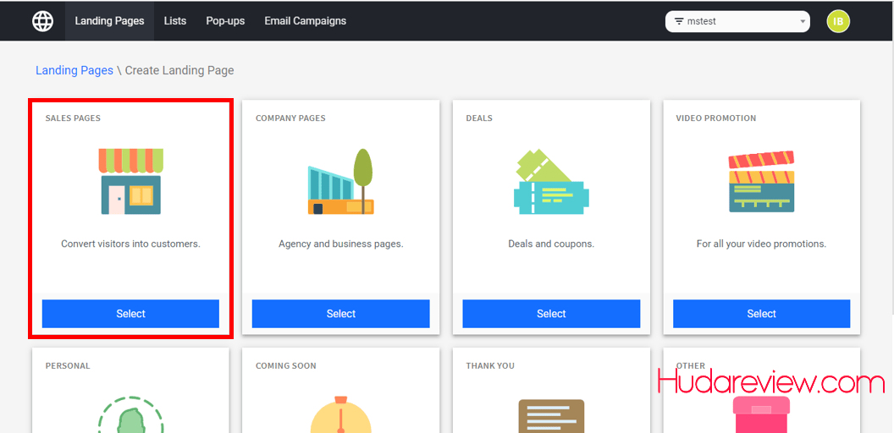Switch to the Pop-ups tab

coord(225,21)
